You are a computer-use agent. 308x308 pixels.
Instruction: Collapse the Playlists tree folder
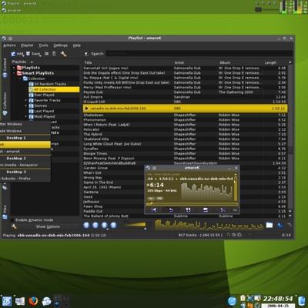pyautogui.click(x=14, y=68)
